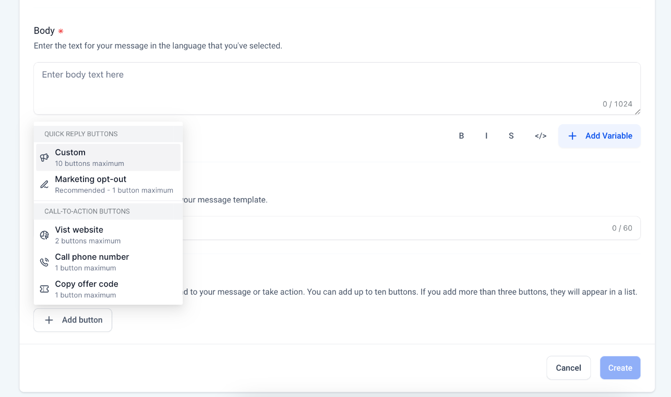Click the globe icon beside Vist website
The image size is (671, 397).
pyautogui.click(x=45, y=235)
